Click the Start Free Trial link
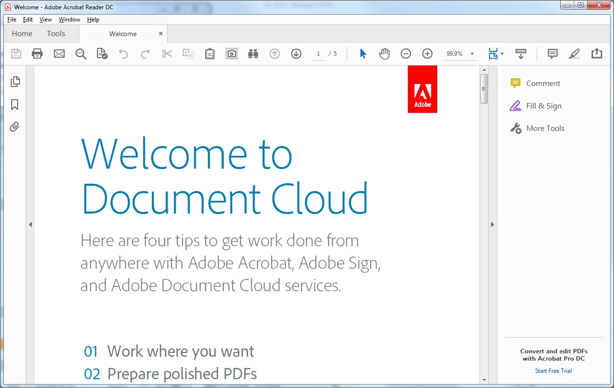The image size is (614, 388). [x=553, y=371]
